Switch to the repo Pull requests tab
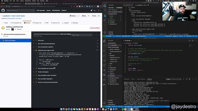This screenshot has width=198, height=111. coord(16,23)
